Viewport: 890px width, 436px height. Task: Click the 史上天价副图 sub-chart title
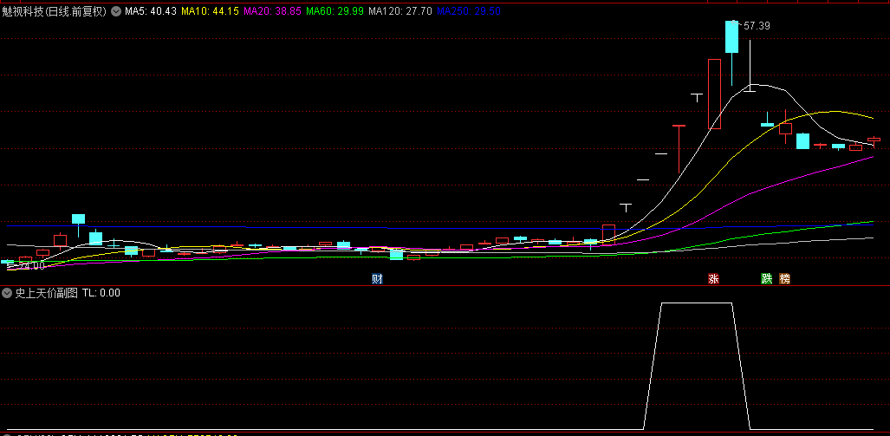(46, 293)
